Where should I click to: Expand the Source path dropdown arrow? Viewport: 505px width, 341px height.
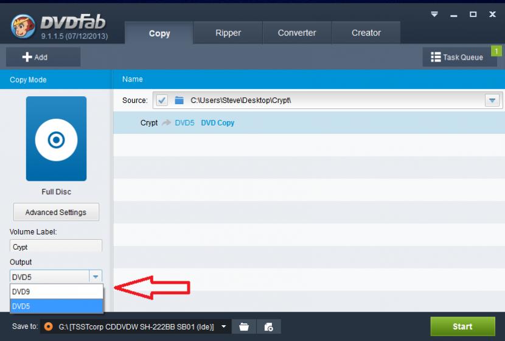(x=492, y=100)
